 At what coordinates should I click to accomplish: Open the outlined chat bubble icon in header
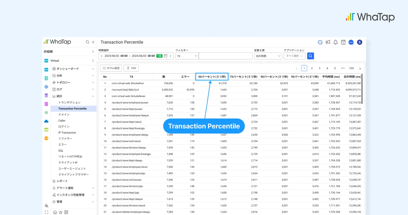(320, 42)
